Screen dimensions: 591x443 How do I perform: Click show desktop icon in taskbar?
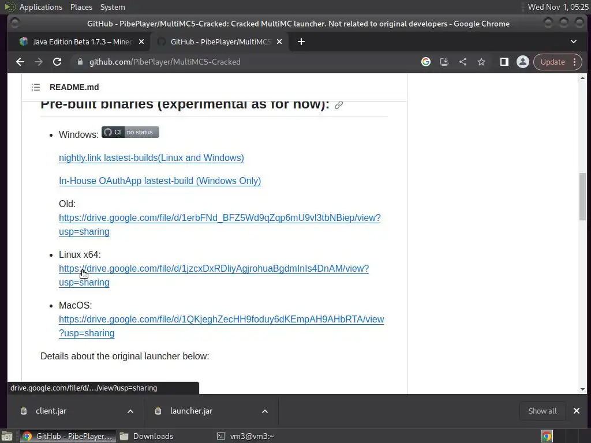click(7, 436)
